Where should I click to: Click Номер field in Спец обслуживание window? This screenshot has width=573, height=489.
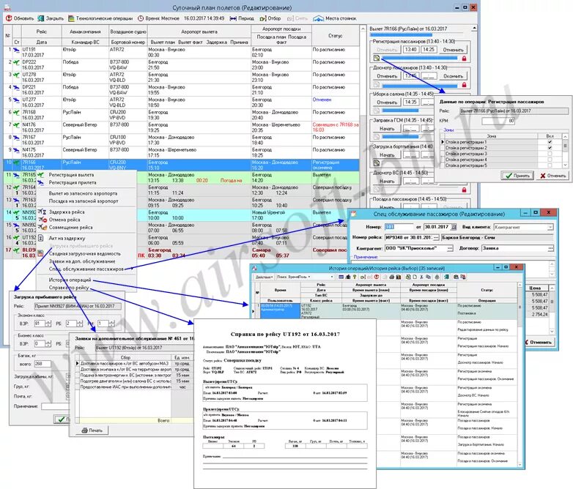tap(399, 227)
